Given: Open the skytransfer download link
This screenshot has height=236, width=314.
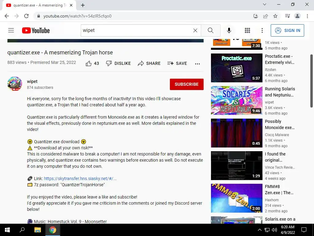Looking at the screenshot, I should pyautogui.click(x=80, y=179).
